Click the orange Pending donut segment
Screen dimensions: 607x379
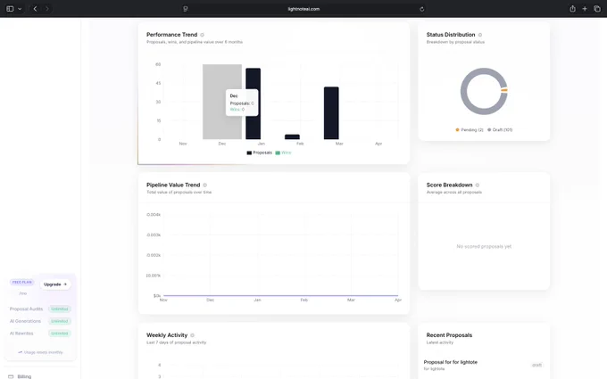504,90
